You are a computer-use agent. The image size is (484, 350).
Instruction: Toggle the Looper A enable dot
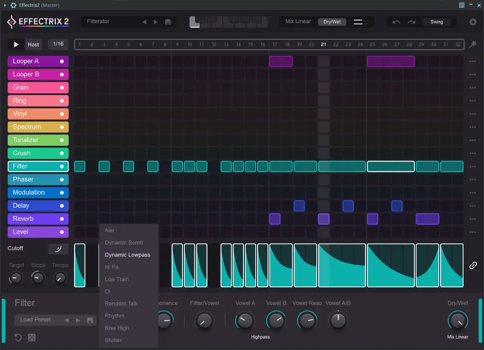point(62,61)
